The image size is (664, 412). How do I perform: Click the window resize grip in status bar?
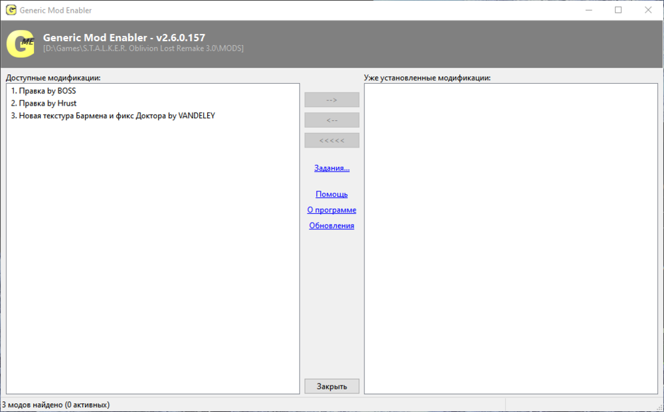659,407
